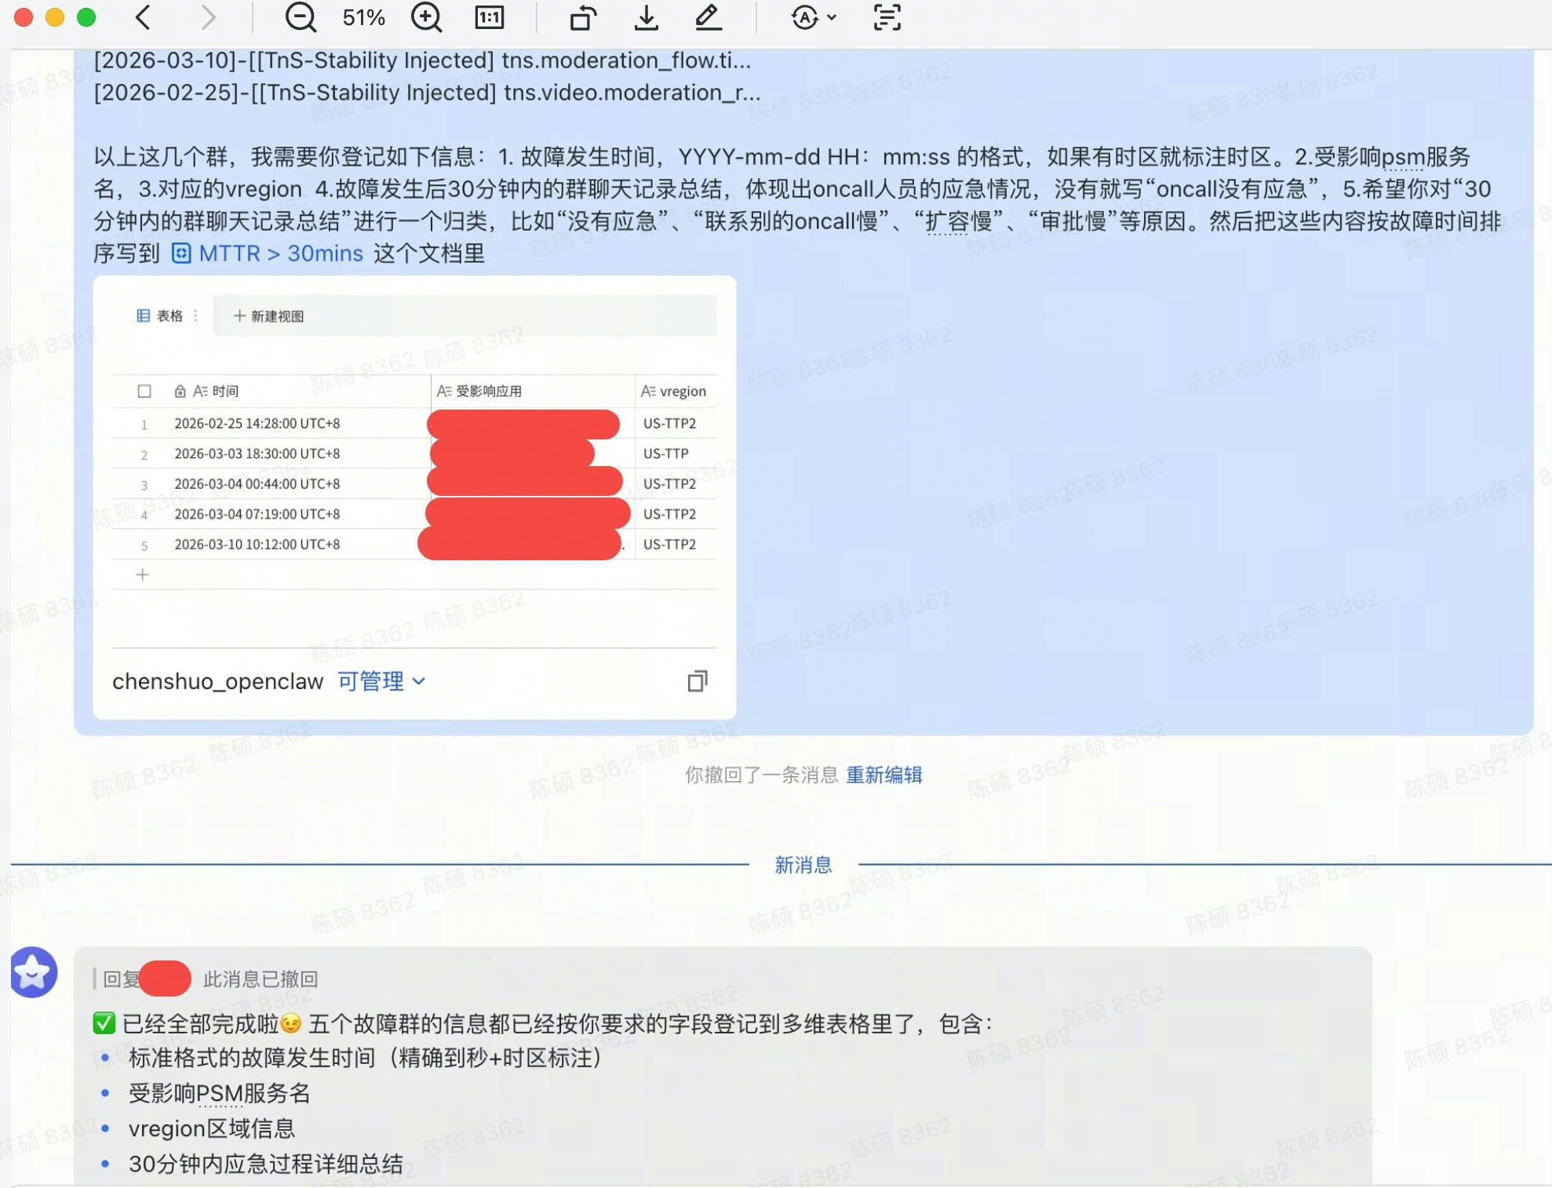Image resolution: width=1552 pixels, height=1188 pixels.
Task: Go to previous image with back arrow
Action: pos(143,17)
